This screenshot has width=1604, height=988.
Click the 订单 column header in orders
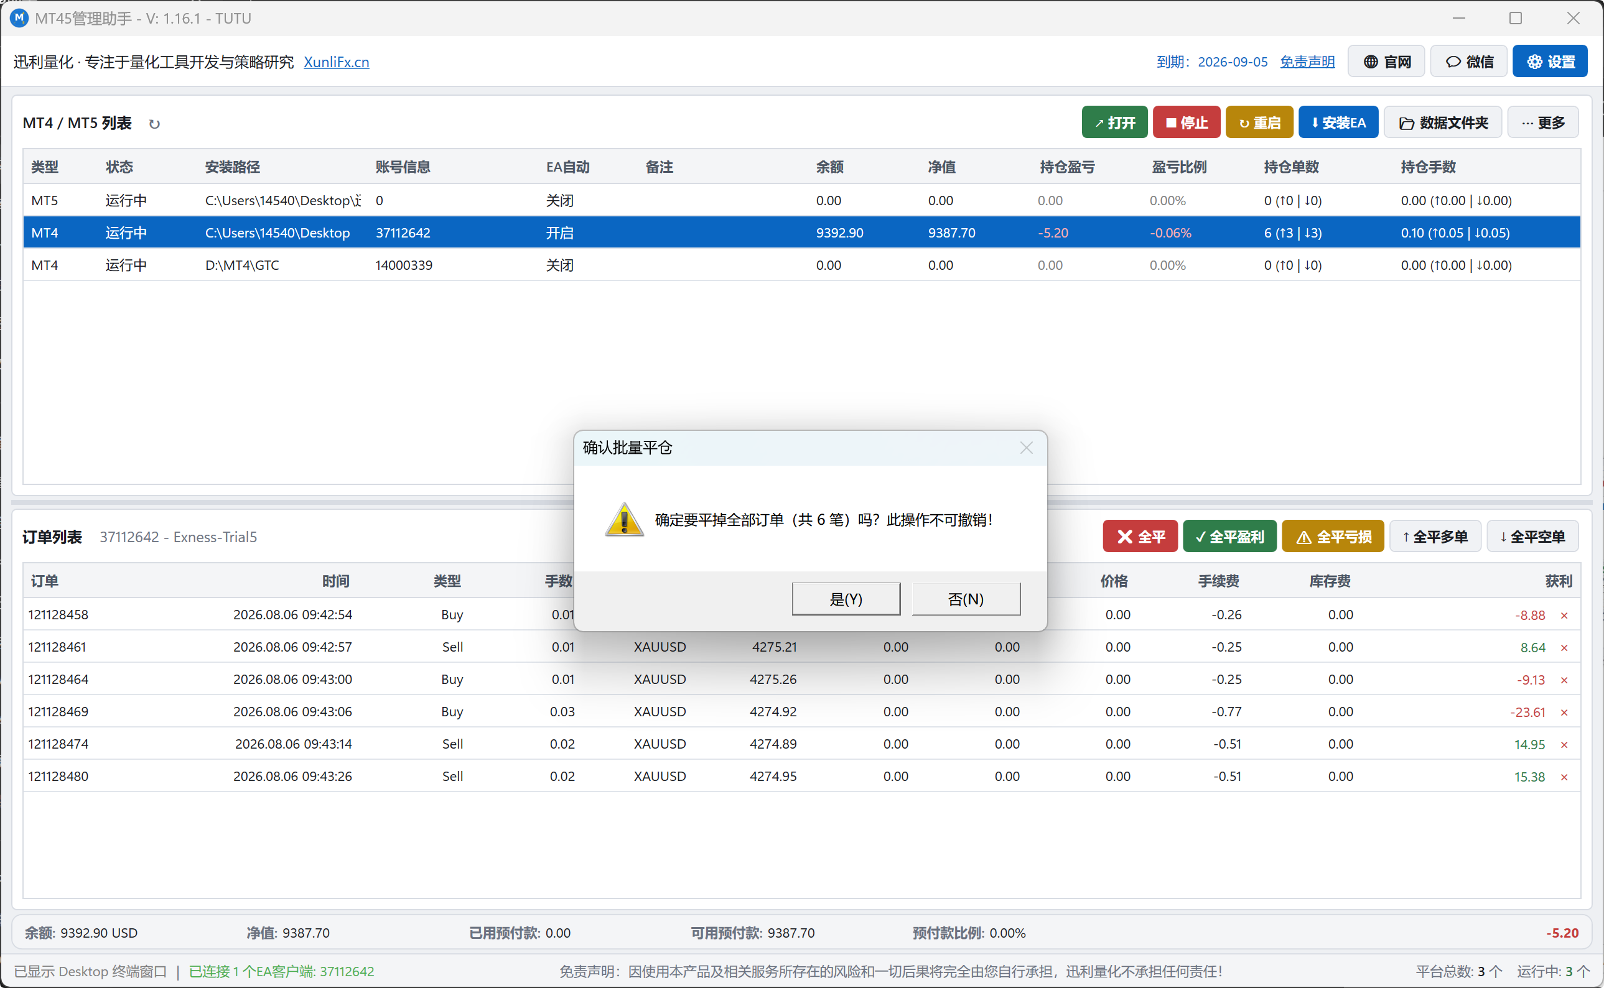[x=44, y=581]
